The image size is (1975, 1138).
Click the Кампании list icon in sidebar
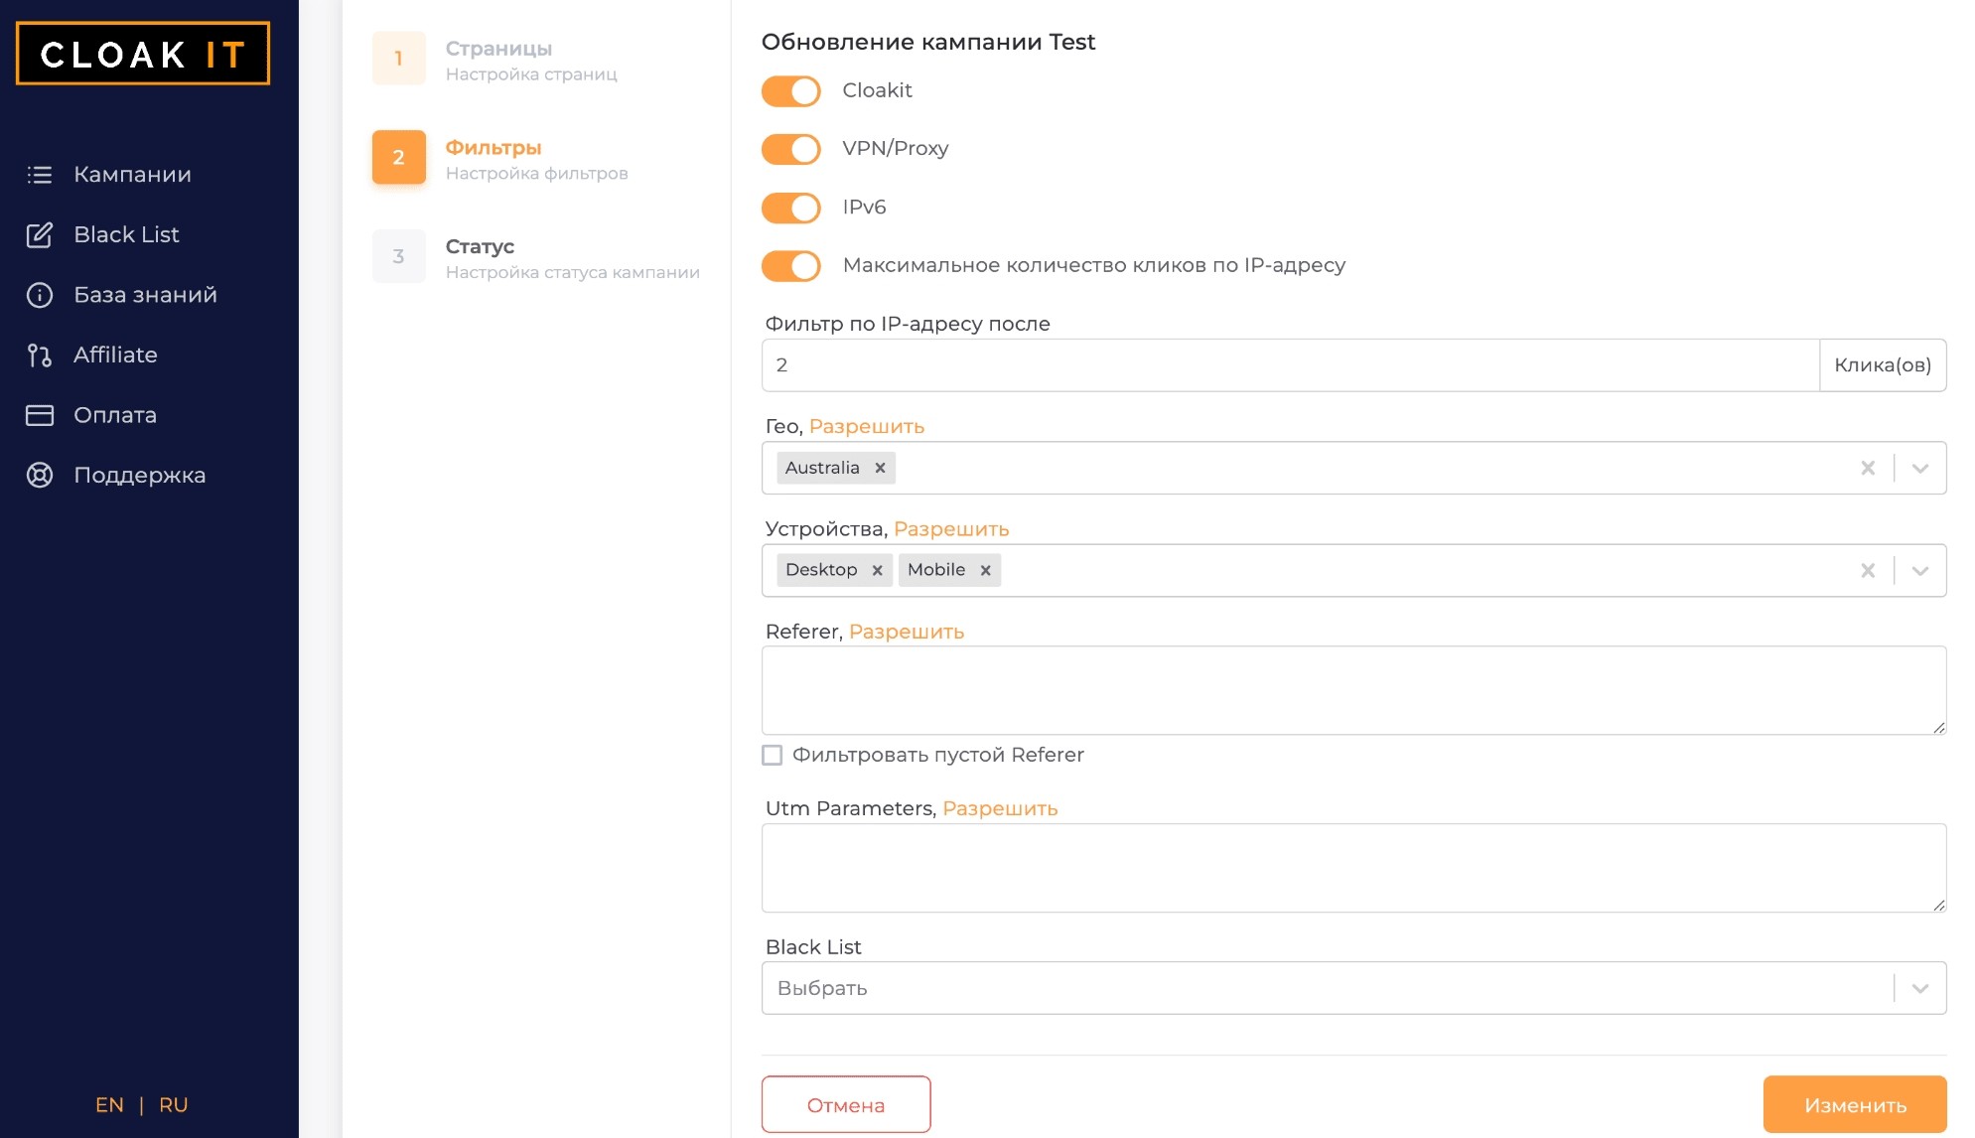pyautogui.click(x=39, y=175)
